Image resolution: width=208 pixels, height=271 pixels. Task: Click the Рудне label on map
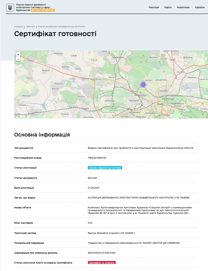[x=86, y=109]
